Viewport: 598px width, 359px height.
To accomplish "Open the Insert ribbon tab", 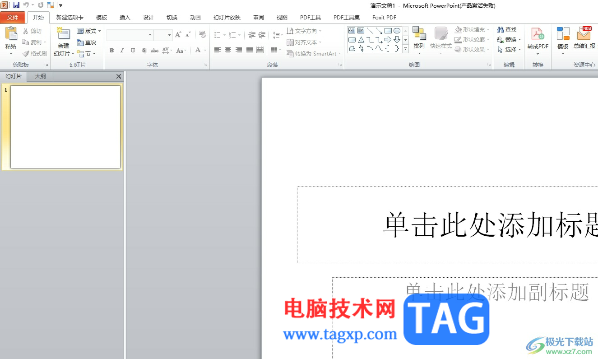I will (x=125, y=18).
